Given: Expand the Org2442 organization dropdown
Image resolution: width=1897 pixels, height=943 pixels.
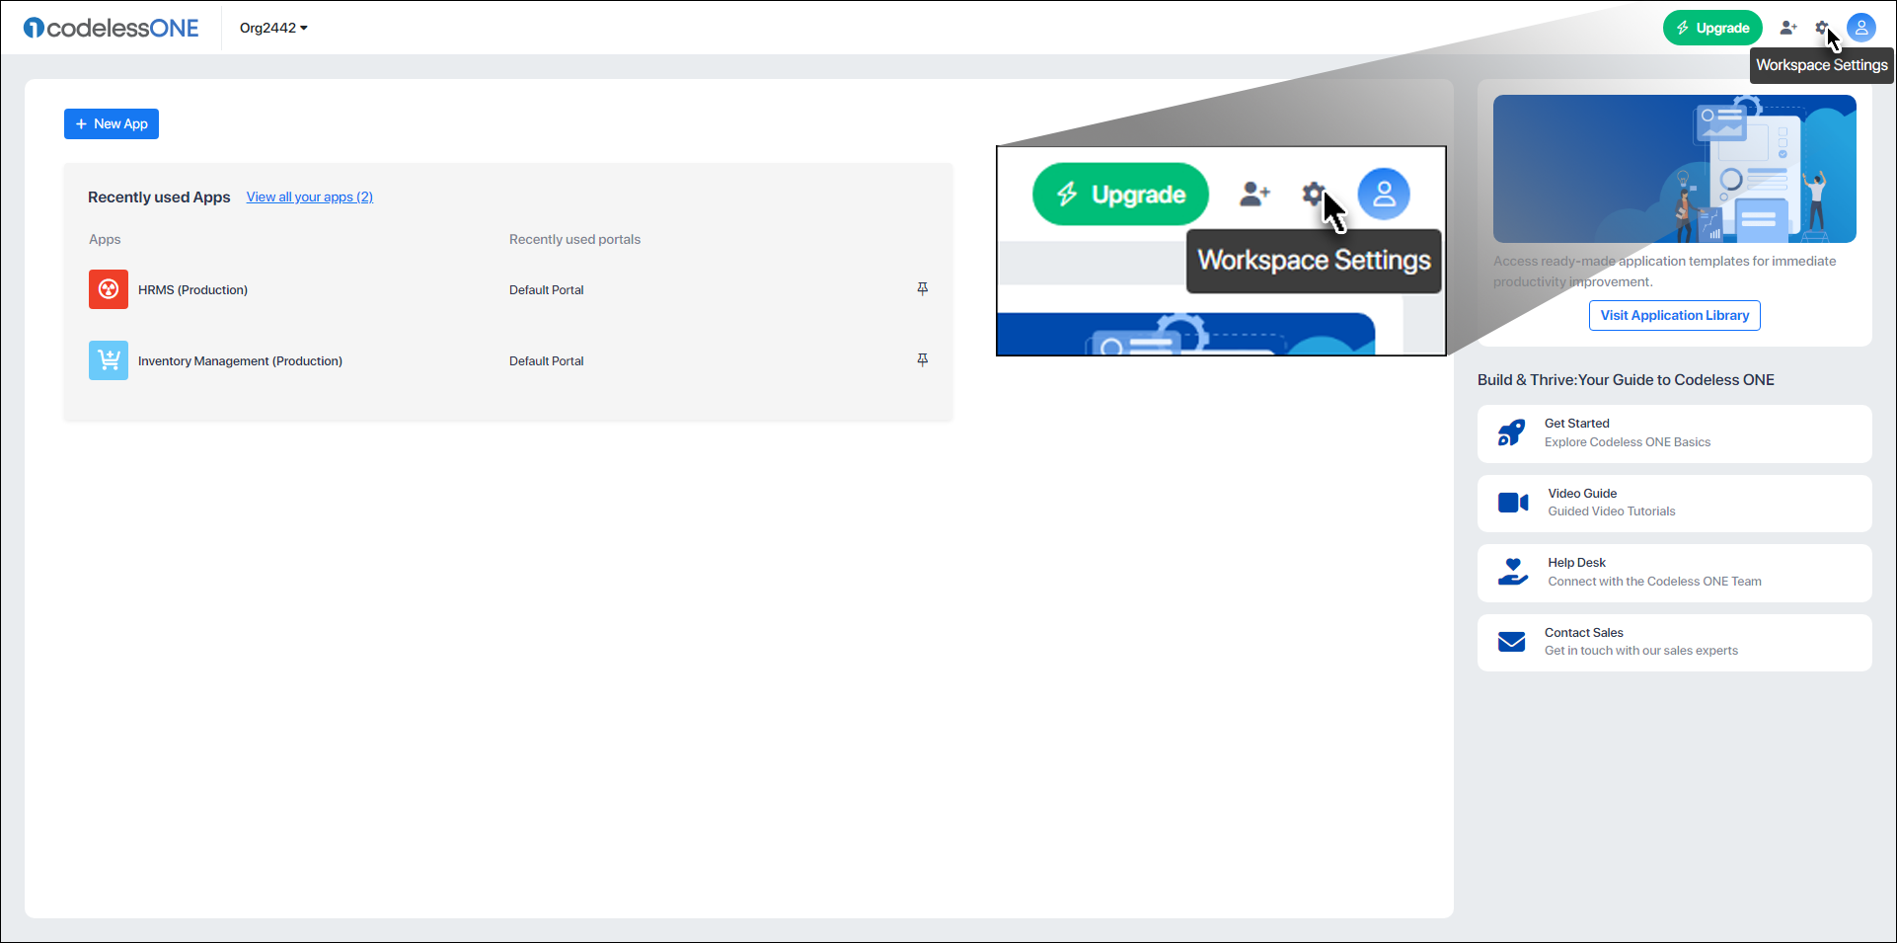Looking at the screenshot, I should click(273, 28).
